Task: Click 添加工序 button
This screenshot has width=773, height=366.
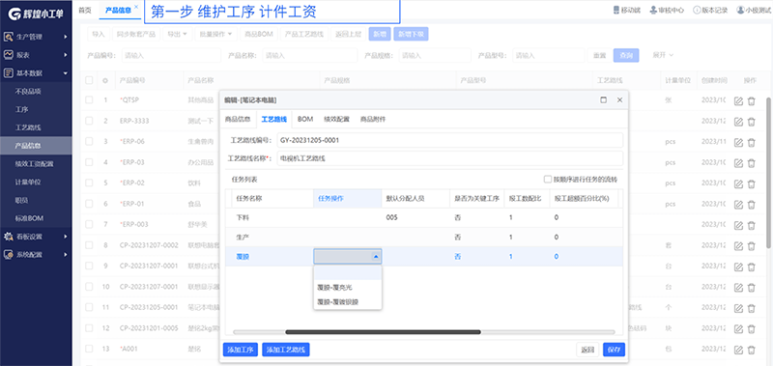Action: [x=241, y=350]
